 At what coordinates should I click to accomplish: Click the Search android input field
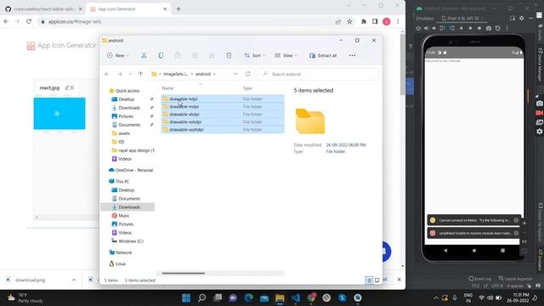[x=319, y=74]
